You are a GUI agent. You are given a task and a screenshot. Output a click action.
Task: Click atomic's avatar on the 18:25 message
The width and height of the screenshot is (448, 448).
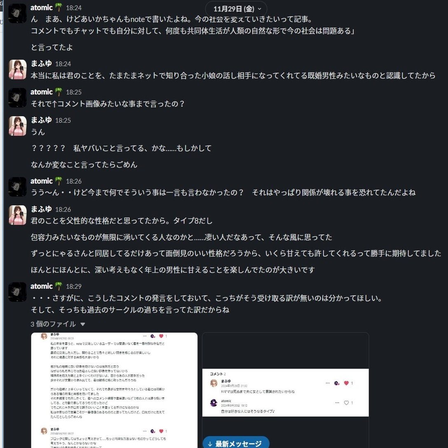17,98
